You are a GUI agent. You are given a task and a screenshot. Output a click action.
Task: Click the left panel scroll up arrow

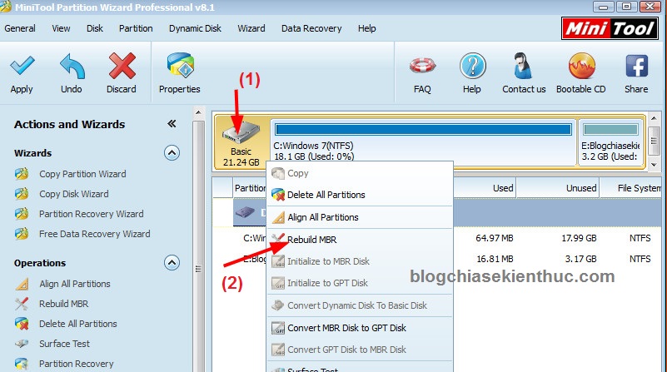(x=198, y=112)
